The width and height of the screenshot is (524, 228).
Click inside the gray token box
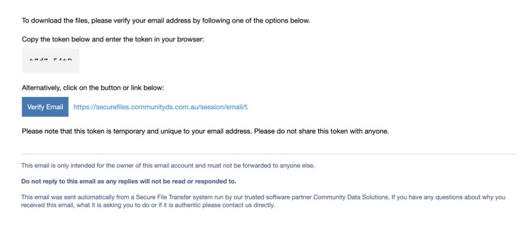51,61
